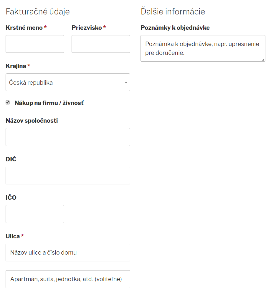Click the Apartmán, suita, jednotka field
This screenshot has height=295, width=271.
point(68,279)
